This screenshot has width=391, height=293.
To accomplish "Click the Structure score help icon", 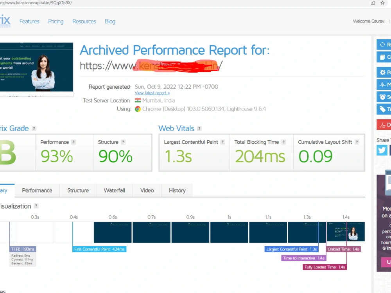I will tap(123, 142).
